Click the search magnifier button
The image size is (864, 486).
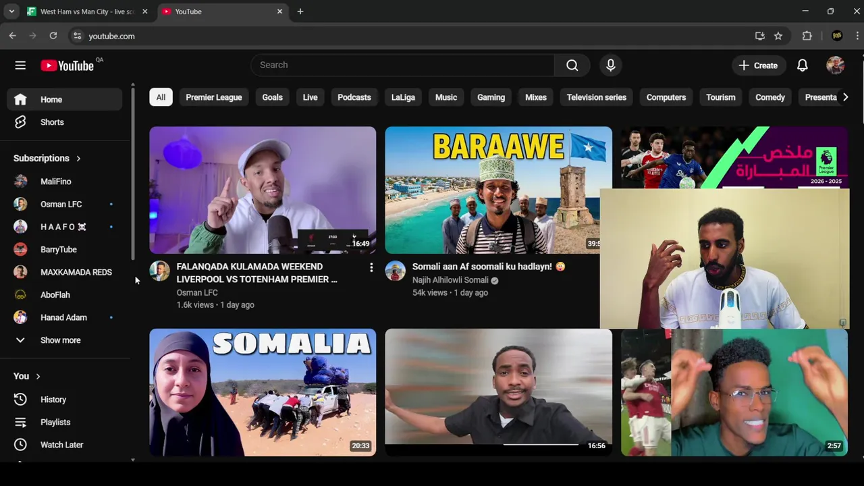572,65
